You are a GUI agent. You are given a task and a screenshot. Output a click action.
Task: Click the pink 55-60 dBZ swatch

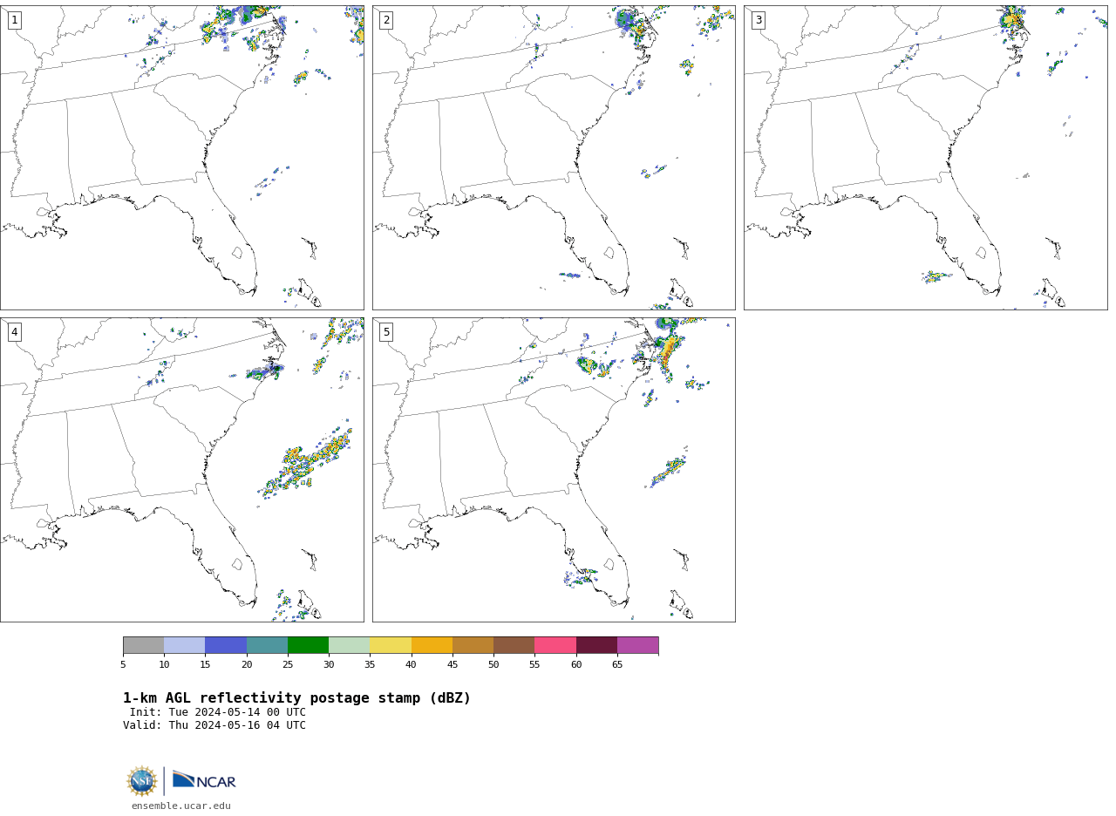[x=555, y=645]
